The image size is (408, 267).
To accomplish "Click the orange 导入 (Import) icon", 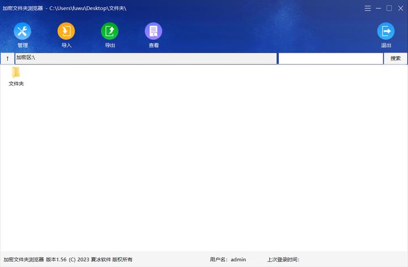I will pos(66,31).
